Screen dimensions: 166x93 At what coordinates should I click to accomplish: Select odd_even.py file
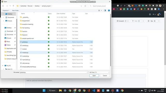coord(26,63)
